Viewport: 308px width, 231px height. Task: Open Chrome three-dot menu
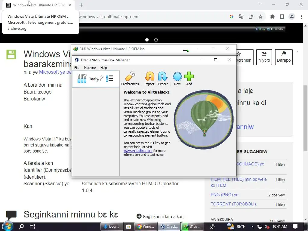coord(301,17)
